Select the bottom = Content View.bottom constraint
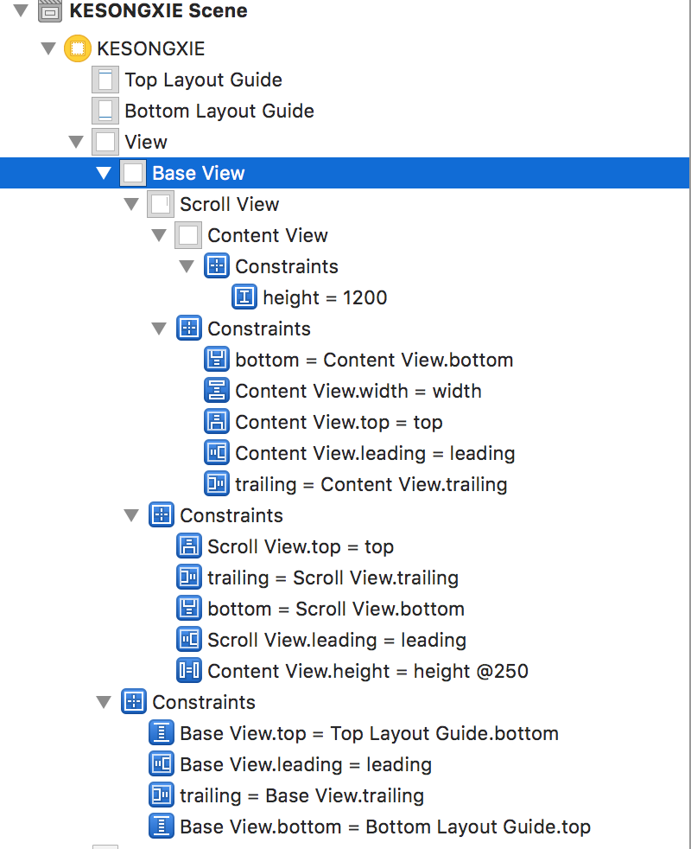The height and width of the screenshot is (849, 691). coord(374,360)
